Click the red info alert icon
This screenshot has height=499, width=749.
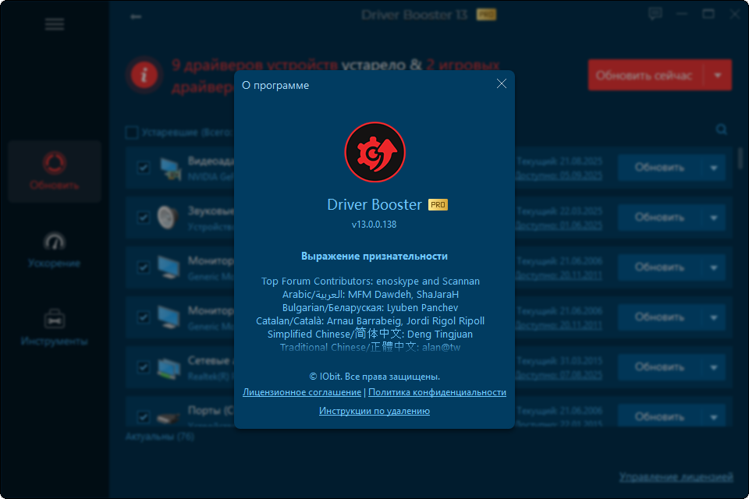(x=144, y=75)
